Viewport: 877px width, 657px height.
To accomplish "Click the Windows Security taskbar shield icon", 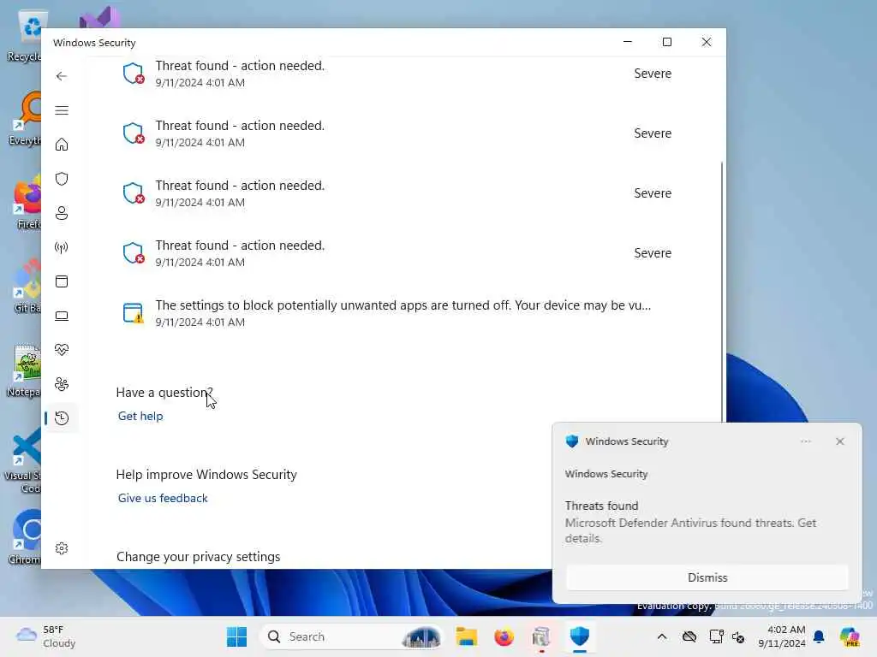I will tap(580, 636).
